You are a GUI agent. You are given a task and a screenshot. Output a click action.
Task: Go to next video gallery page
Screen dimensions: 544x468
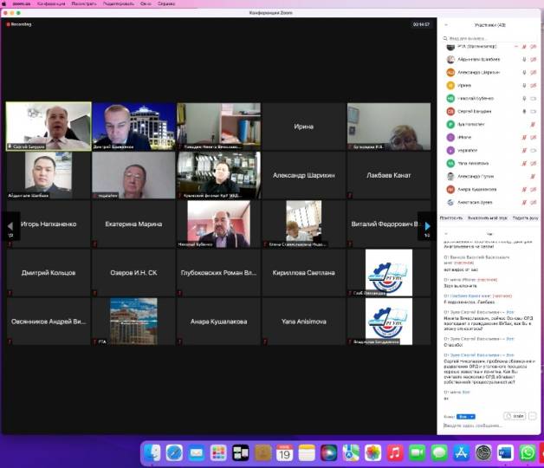pyautogui.click(x=427, y=225)
